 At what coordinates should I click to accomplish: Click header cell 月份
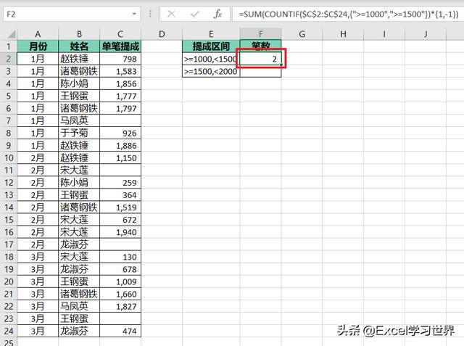(x=38, y=46)
